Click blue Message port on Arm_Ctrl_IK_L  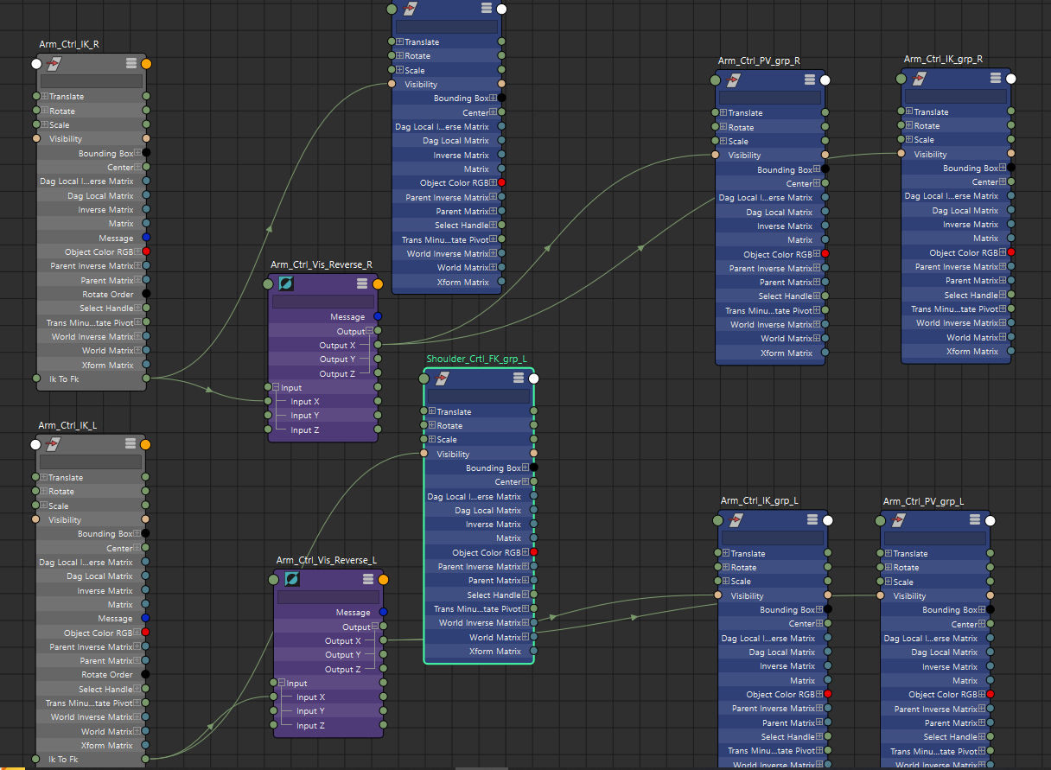(145, 619)
